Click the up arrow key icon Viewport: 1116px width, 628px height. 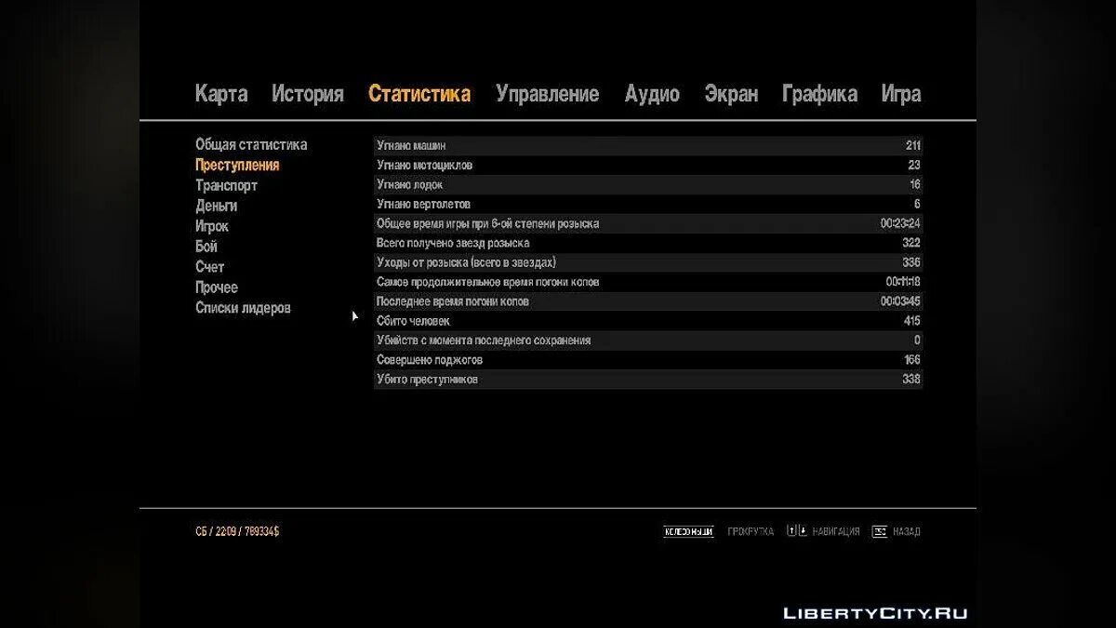click(x=791, y=531)
